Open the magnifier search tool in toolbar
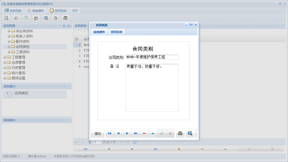The width and height of the screenshot is (288, 162). click(x=6, y=18)
